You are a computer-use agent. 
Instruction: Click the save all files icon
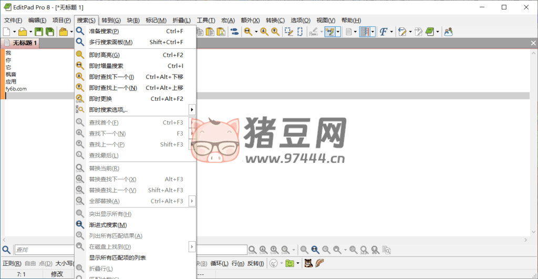point(50,32)
